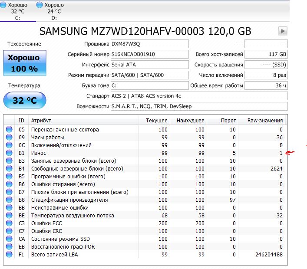Viewport: 307px width, 269px height.
Task: Click raw value 246204488 of total LBA writes
Action: click(269, 255)
